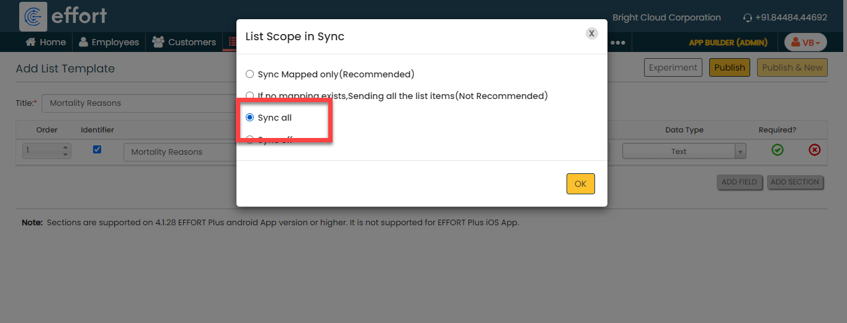Close the List Scope in Sync dialog
Screen dimensions: 847x323
(592, 33)
